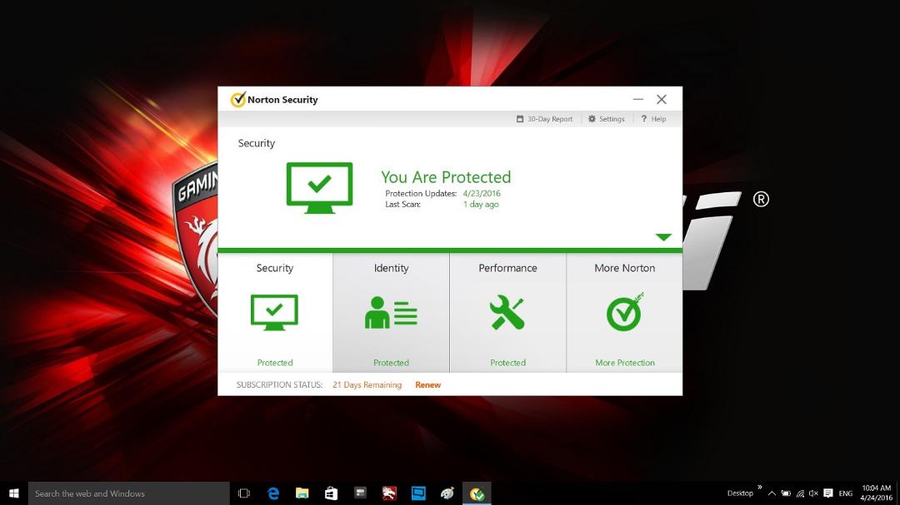Click the large protected monitor icon

319,188
